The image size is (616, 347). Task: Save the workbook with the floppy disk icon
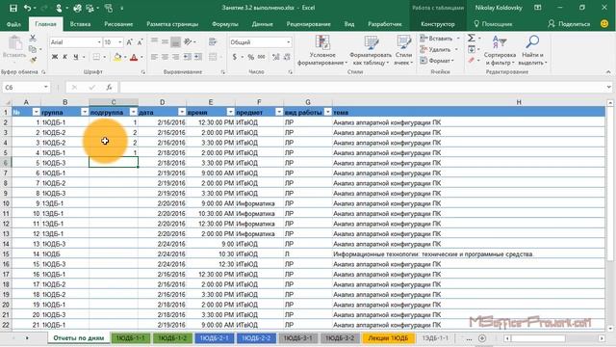pos(13,8)
